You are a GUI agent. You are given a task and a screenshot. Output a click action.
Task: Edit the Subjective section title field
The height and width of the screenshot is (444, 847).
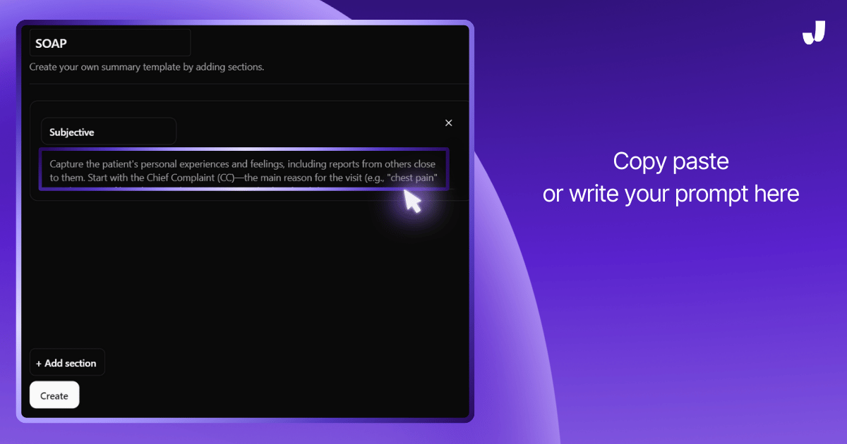coord(108,132)
